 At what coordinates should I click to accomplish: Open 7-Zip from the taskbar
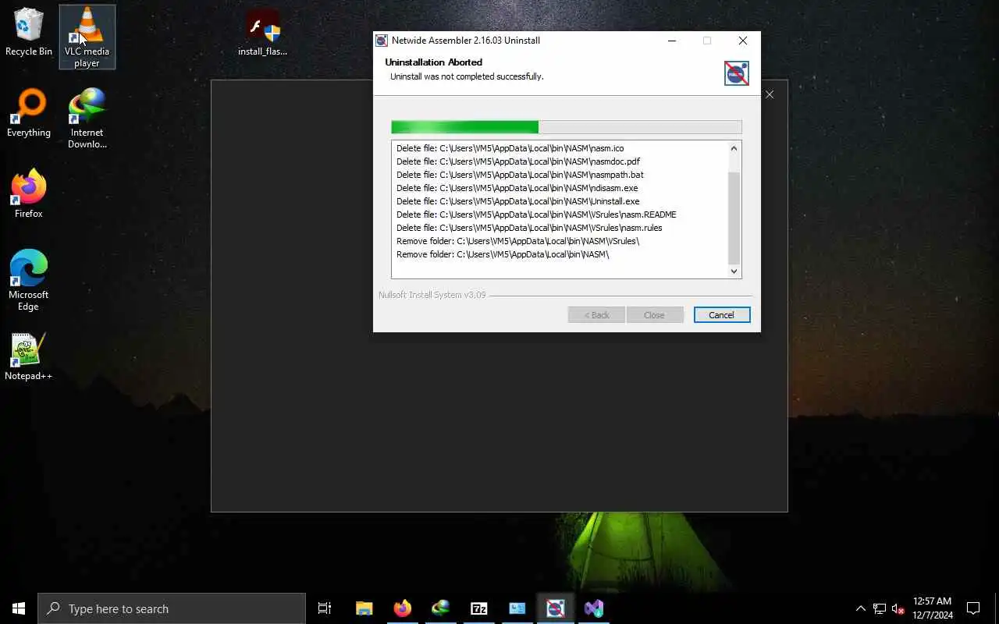(479, 608)
